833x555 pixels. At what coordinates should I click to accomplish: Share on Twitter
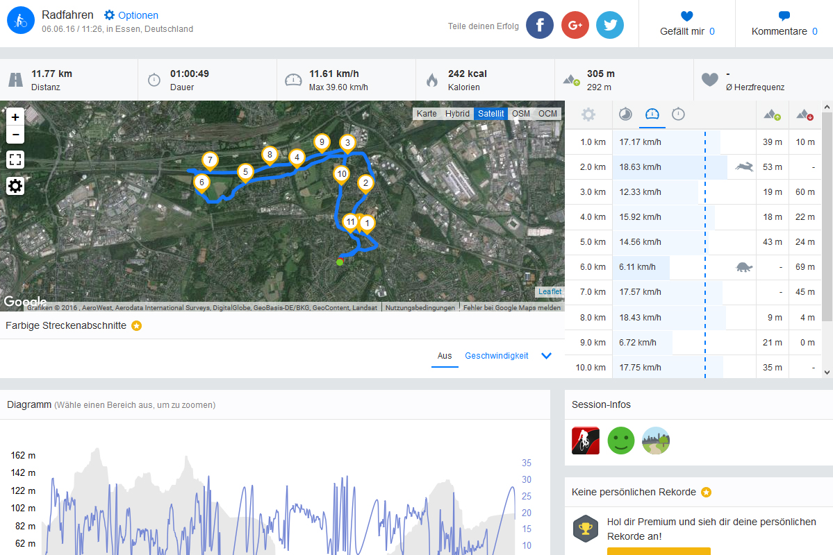[x=610, y=25]
